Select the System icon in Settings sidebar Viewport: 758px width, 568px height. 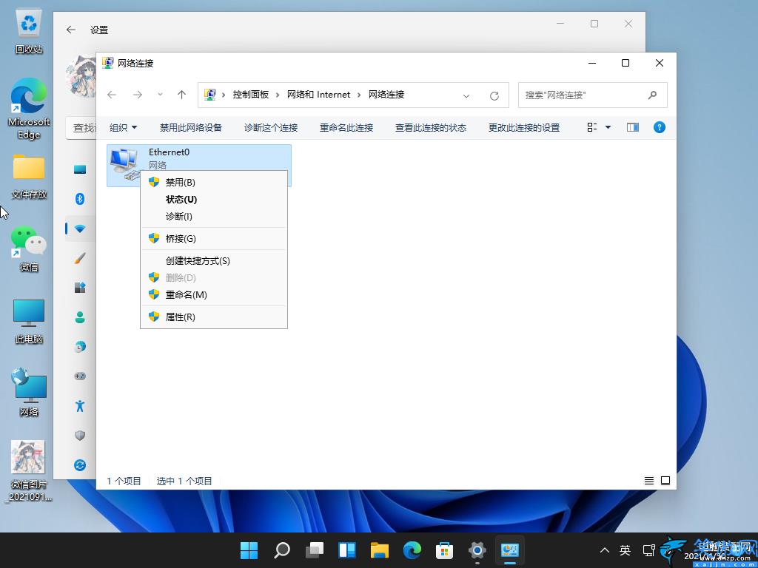(x=80, y=169)
